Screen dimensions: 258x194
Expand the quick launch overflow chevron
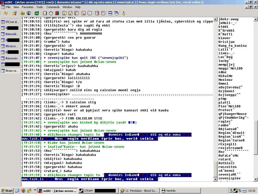pyautogui.click(x=35, y=190)
